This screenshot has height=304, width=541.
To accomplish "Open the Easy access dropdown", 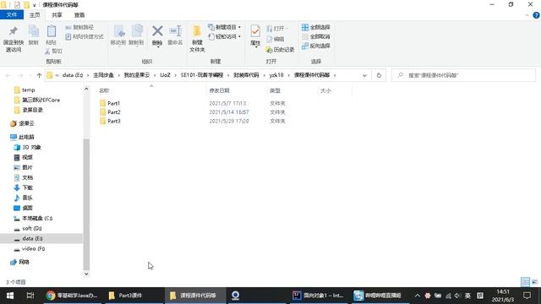I will tap(225, 36).
